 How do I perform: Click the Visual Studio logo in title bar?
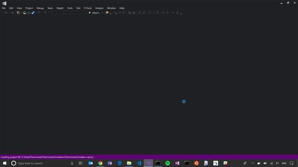click(x=4, y=3)
